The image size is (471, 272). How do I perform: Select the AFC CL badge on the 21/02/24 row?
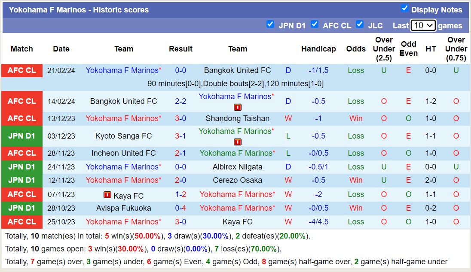click(x=21, y=70)
